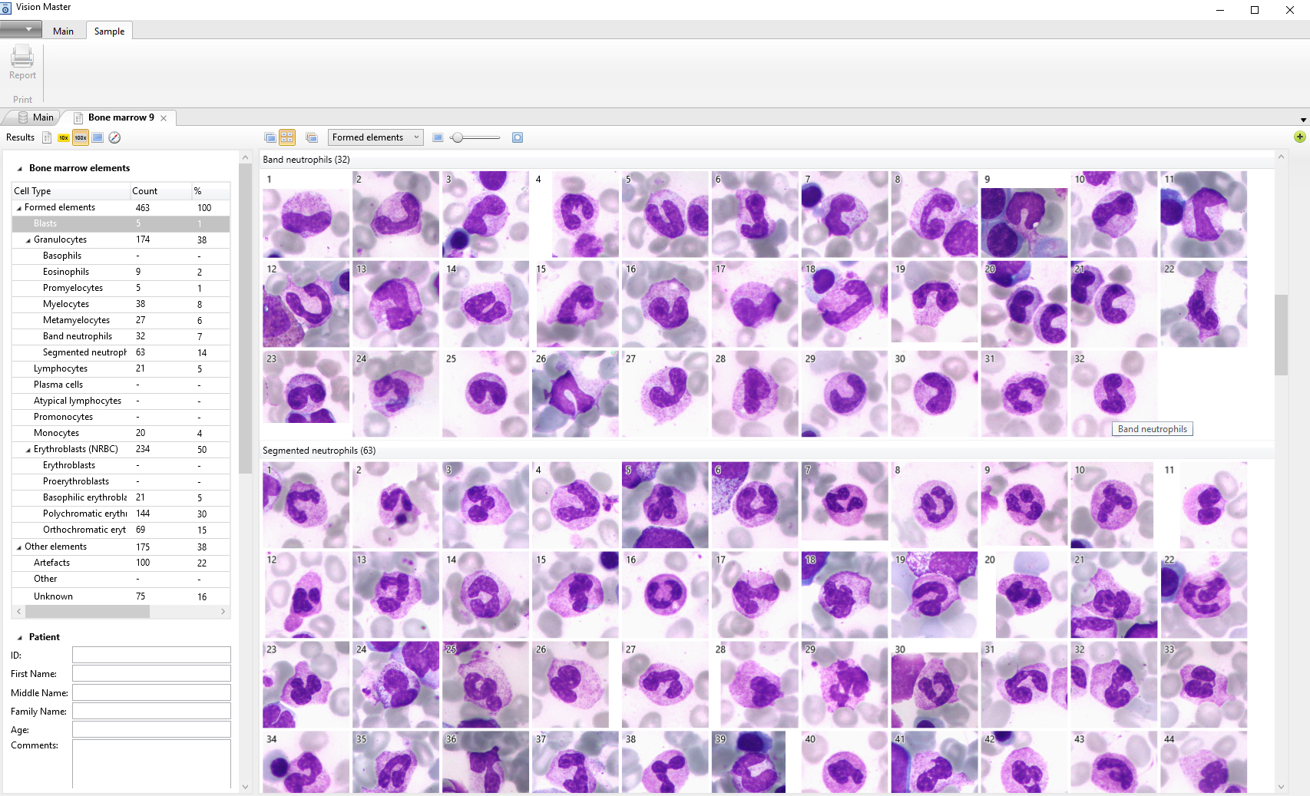Toggle the grid tile view icon
This screenshot has width=1310, height=796.
287,137
